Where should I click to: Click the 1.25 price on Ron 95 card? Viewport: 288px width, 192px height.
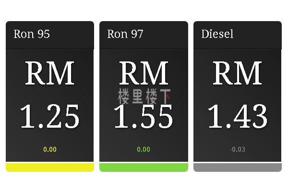tap(49, 117)
